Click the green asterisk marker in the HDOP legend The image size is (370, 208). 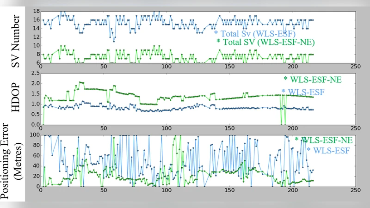tap(285, 80)
